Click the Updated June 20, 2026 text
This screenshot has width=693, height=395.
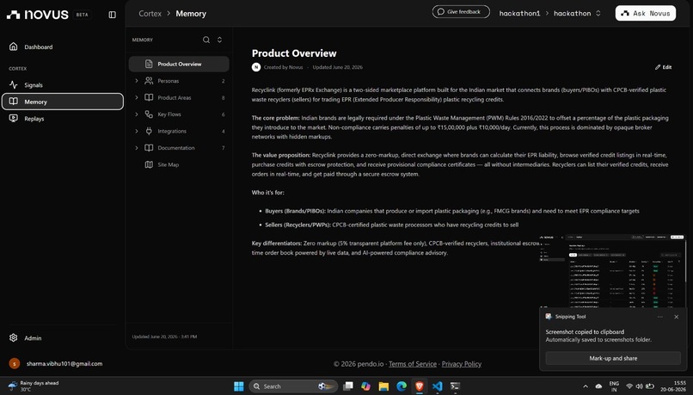point(337,67)
